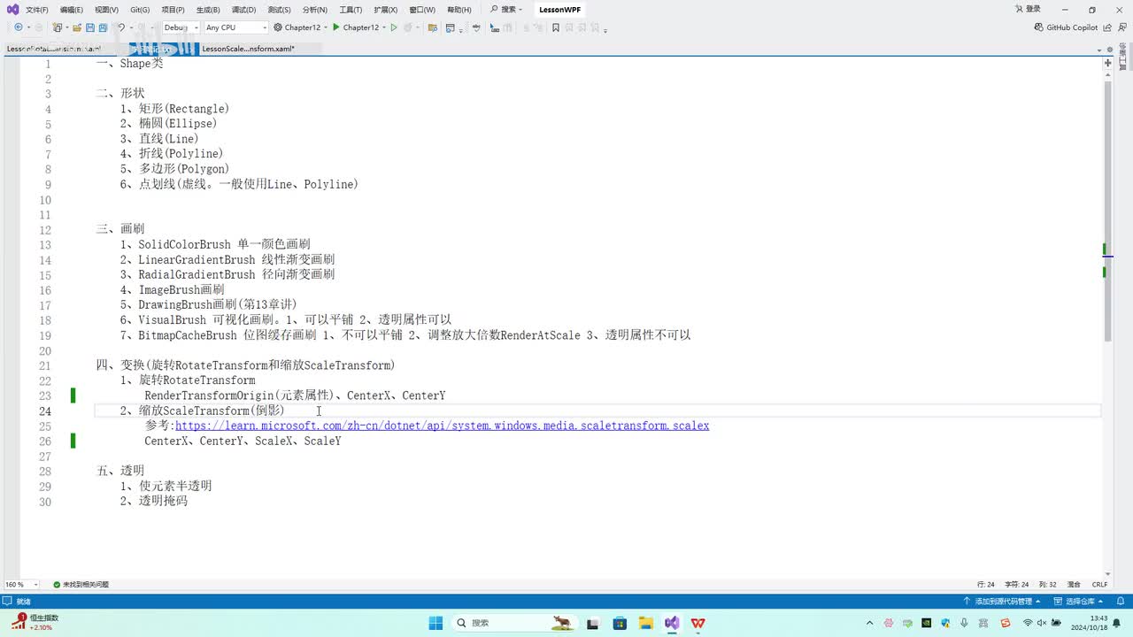
Task: Open the 扩展(X) menu
Action: point(385,10)
